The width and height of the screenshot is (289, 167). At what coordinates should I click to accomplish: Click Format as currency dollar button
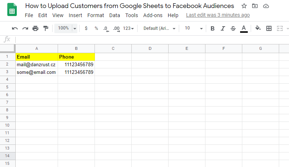(x=86, y=28)
